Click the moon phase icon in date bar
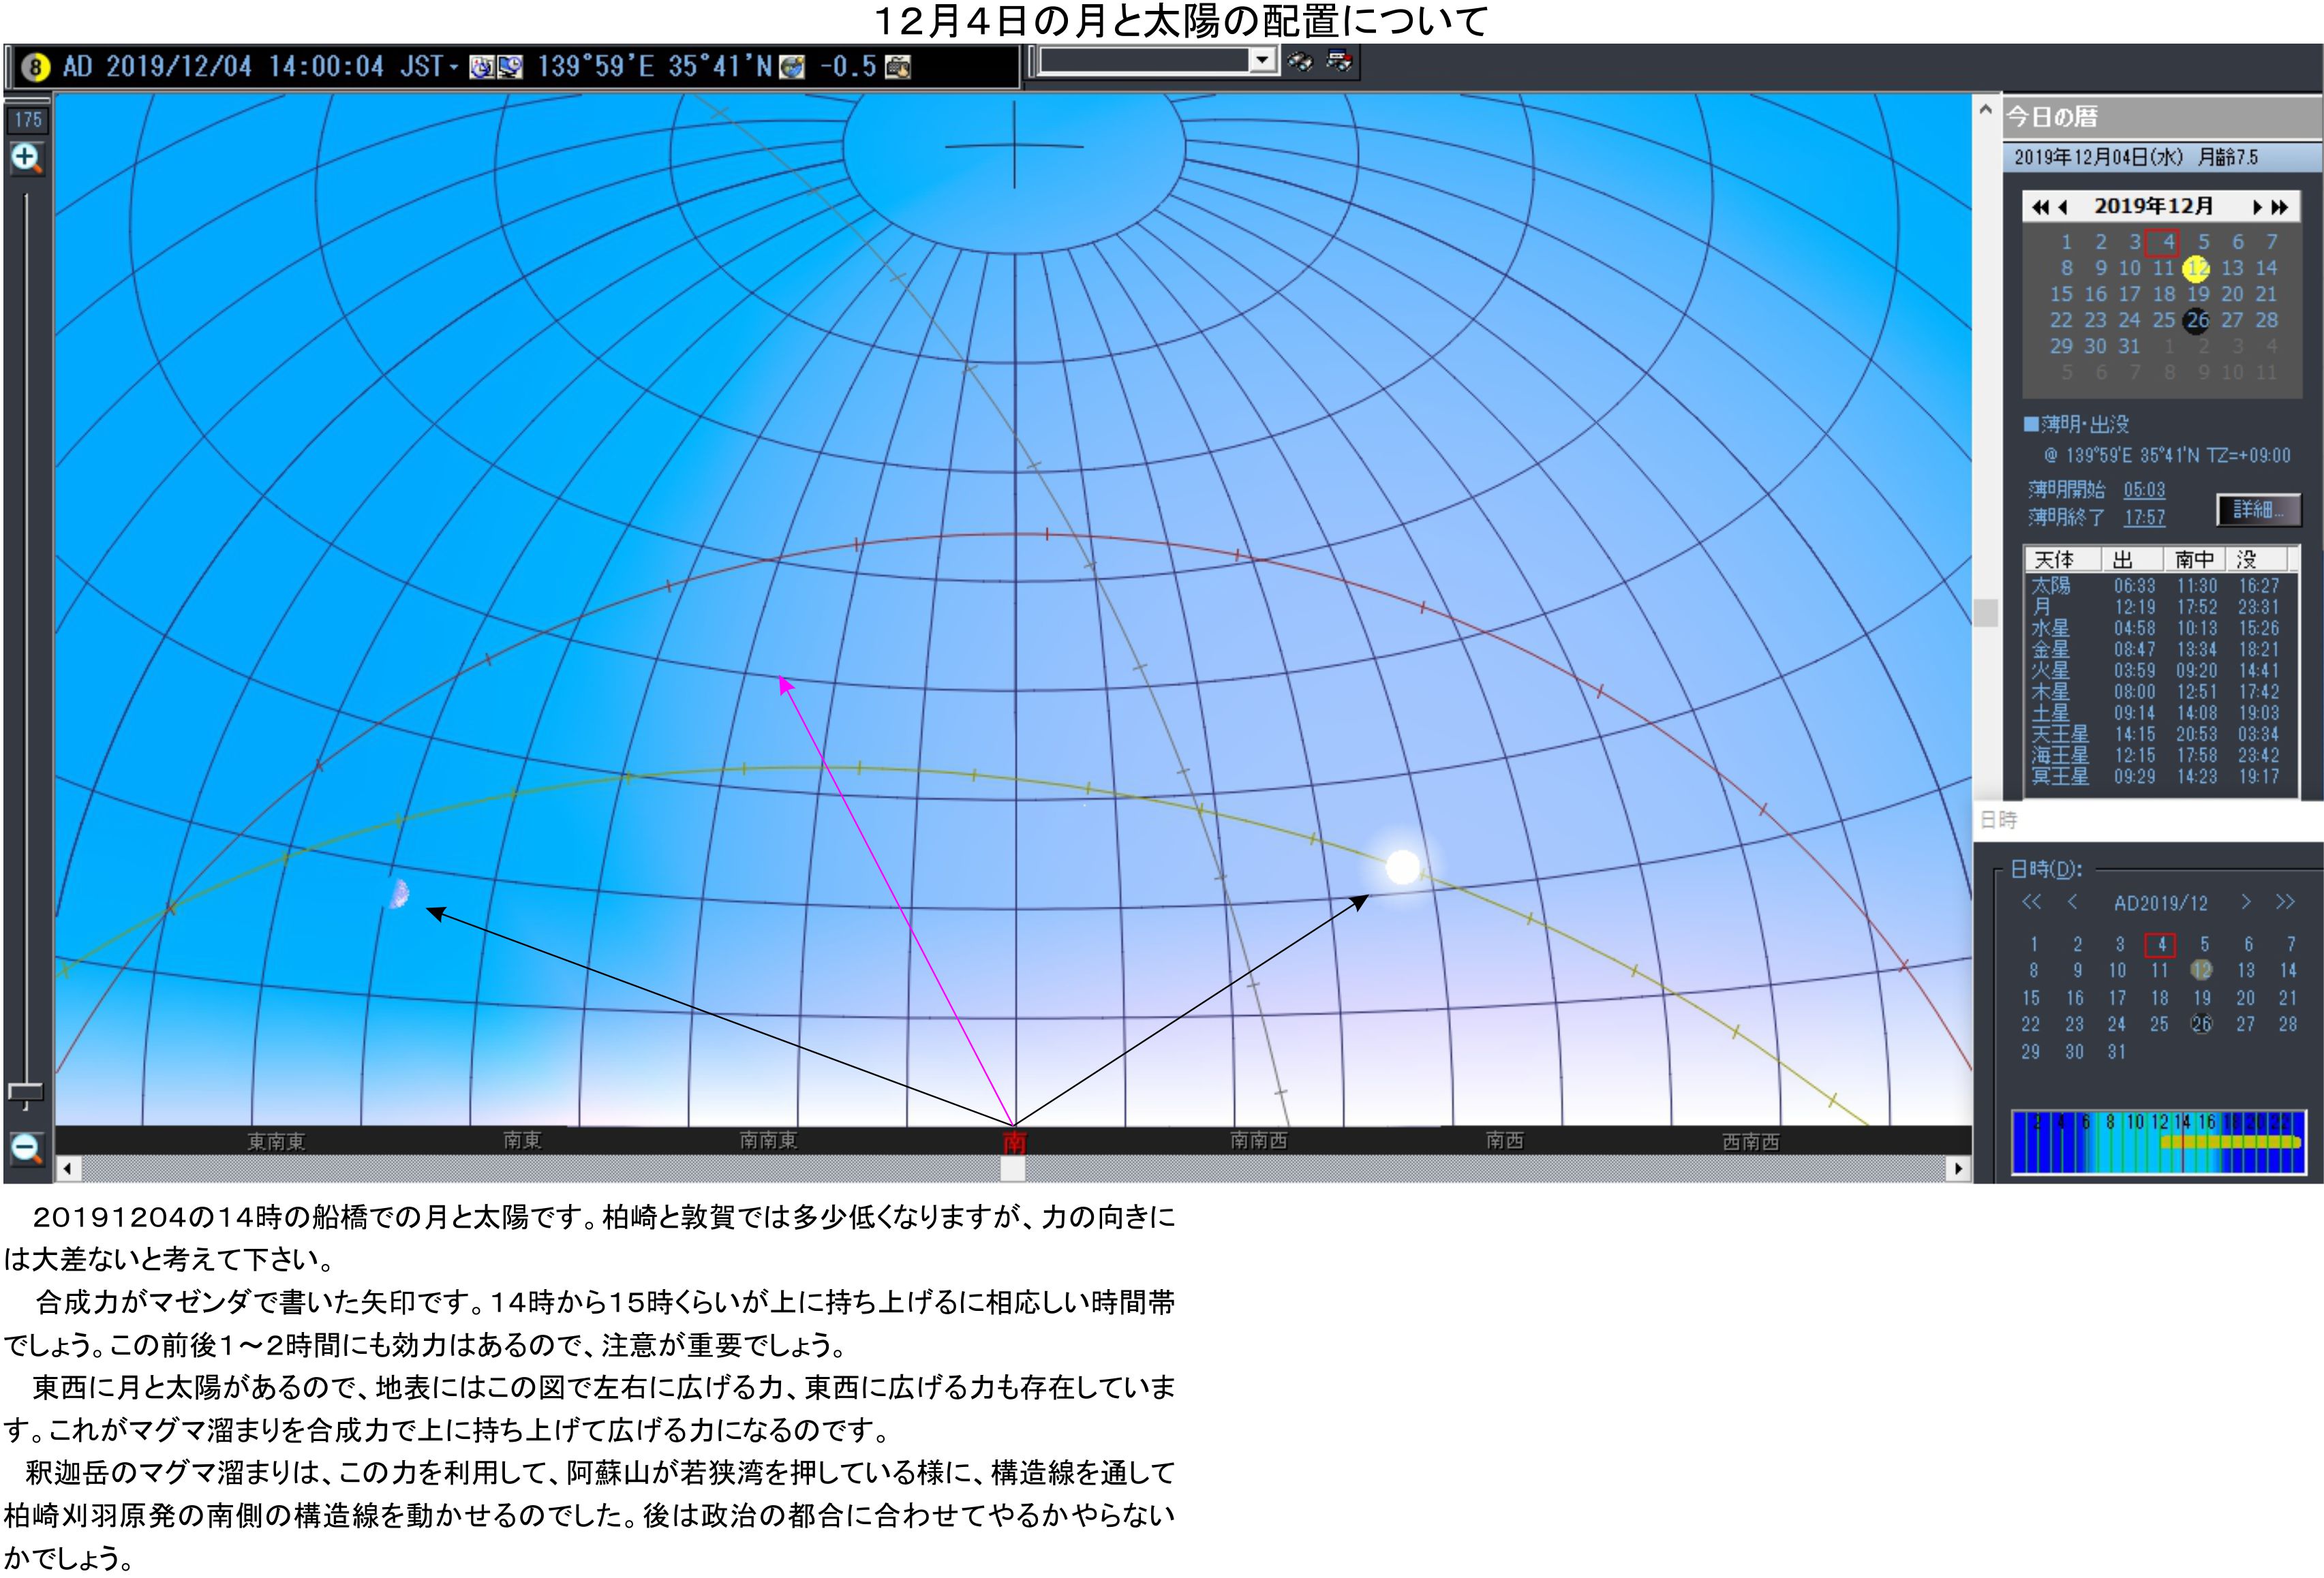The image size is (2324, 1578). click(x=35, y=67)
